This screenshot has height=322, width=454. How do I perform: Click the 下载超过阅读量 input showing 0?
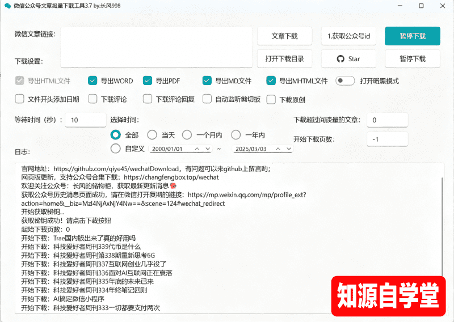pos(388,120)
